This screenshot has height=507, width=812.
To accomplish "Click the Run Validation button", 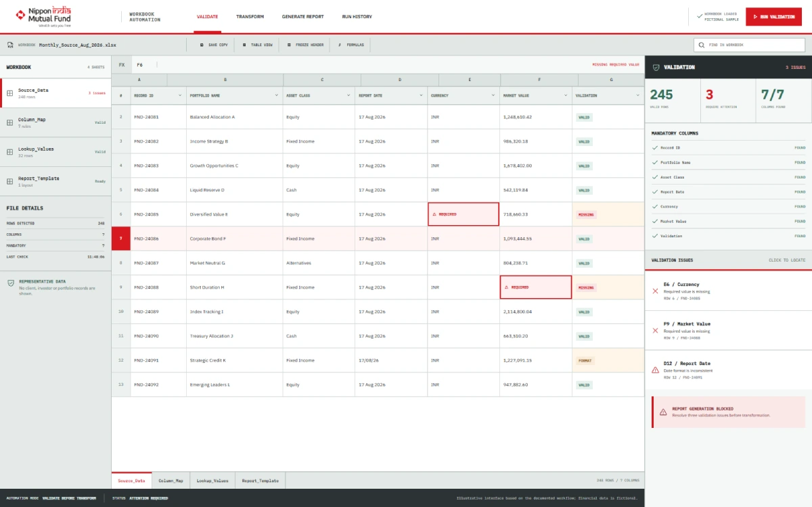I will pyautogui.click(x=773, y=16).
